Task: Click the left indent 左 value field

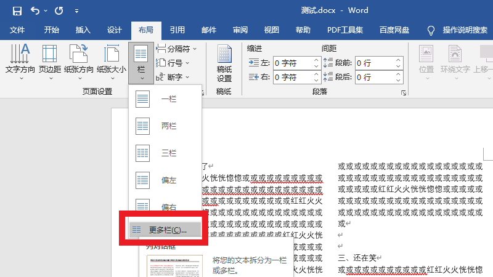Action: [x=292, y=63]
